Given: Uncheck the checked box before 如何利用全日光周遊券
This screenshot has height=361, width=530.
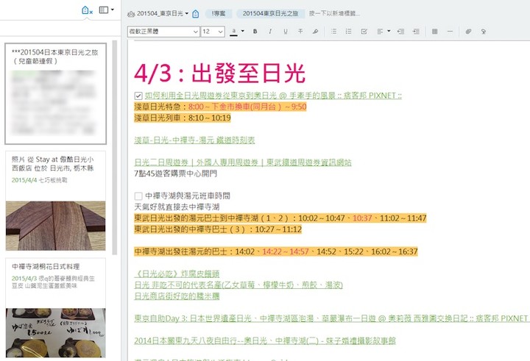Looking at the screenshot, I should (138, 96).
